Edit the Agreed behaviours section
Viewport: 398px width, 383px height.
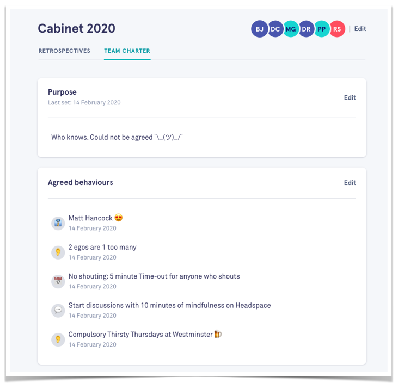pos(350,183)
